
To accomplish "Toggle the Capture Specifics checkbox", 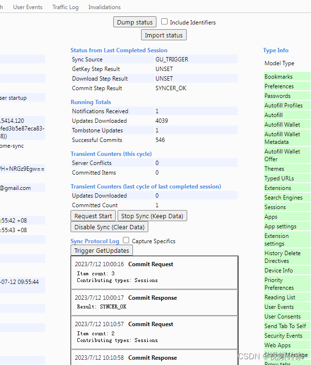I will pos(126,240).
